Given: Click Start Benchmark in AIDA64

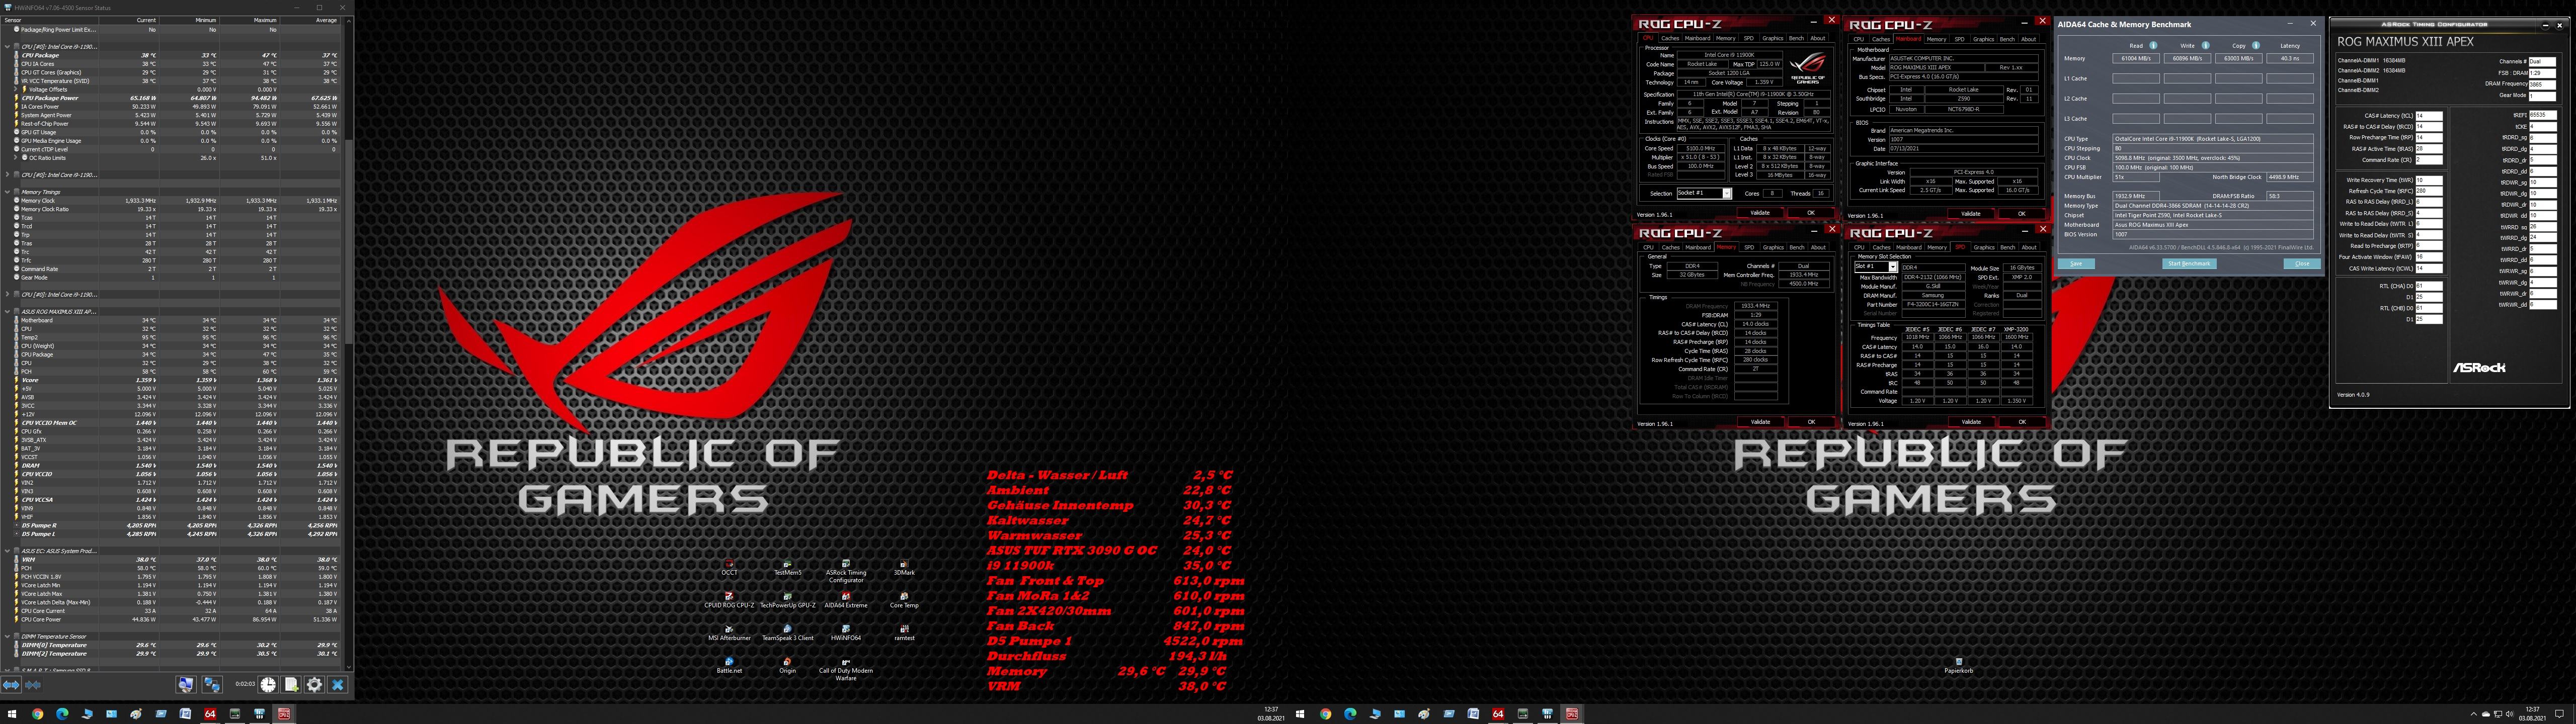Looking at the screenshot, I should [x=2189, y=264].
